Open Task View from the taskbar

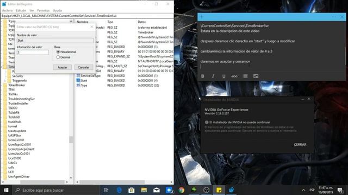click(x=106, y=190)
